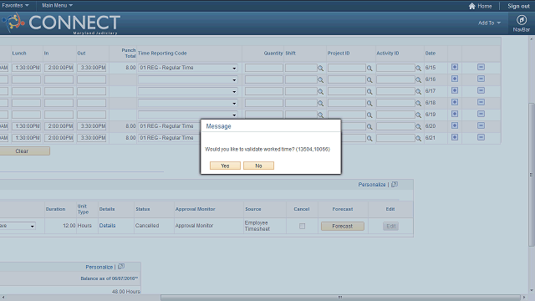
Task: Delete the 6/16 row
Action: point(481,79)
